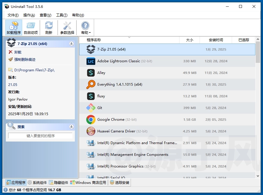
Task: Switch to the 应用程序 tab
Action: coord(16,182)
